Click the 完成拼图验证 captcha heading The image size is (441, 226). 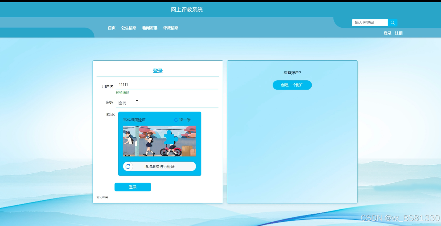tap(134, 120)
